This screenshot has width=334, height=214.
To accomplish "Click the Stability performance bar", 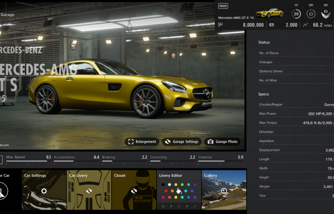I will [x=221, y=161].
